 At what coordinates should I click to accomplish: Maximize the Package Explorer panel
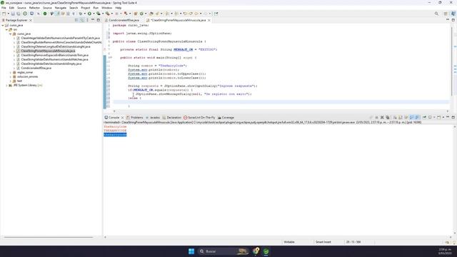(x=99, y=20)
